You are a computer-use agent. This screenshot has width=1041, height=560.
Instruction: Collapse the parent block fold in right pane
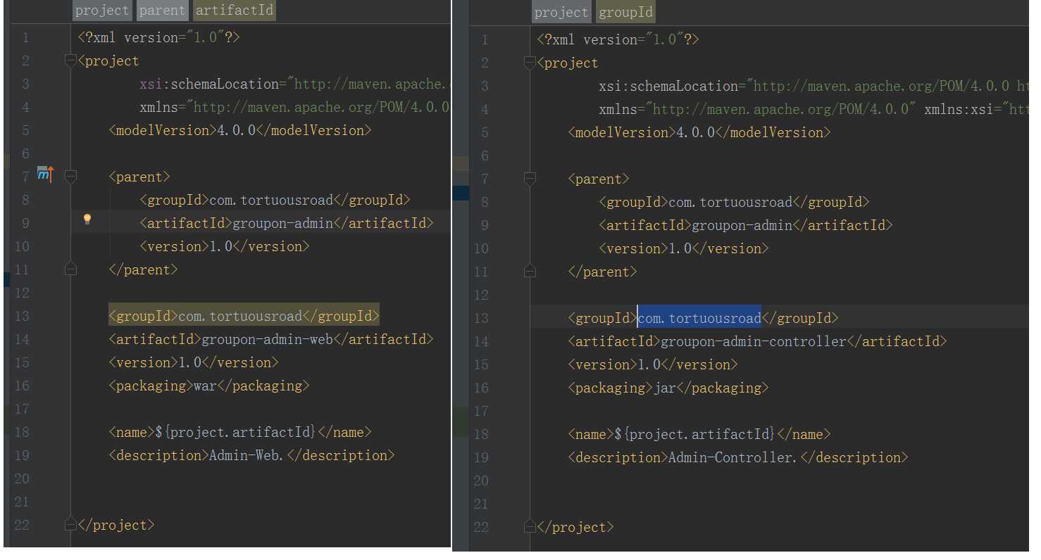[x=530, y=179]
